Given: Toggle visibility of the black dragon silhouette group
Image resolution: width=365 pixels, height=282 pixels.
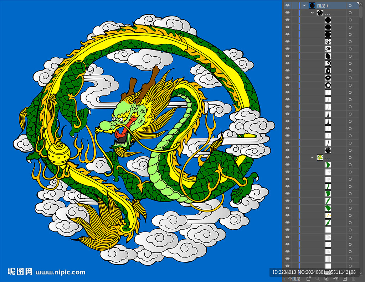Looking at the screenshot, I should tap(287, 13).
